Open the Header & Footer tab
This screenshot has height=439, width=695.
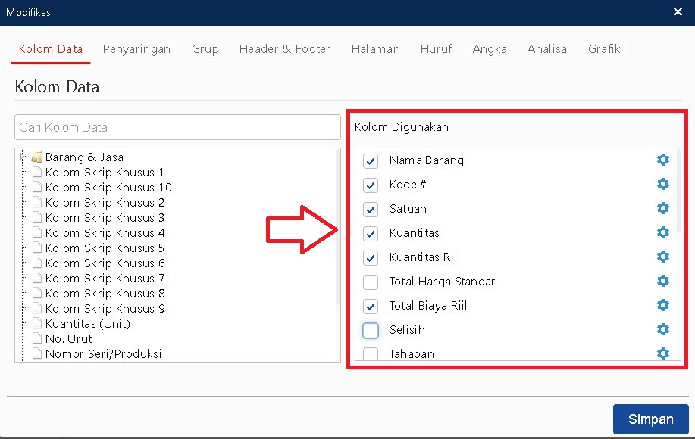(x=284, y=49)
